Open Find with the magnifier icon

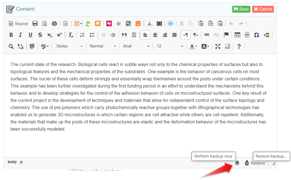point(11,46)
